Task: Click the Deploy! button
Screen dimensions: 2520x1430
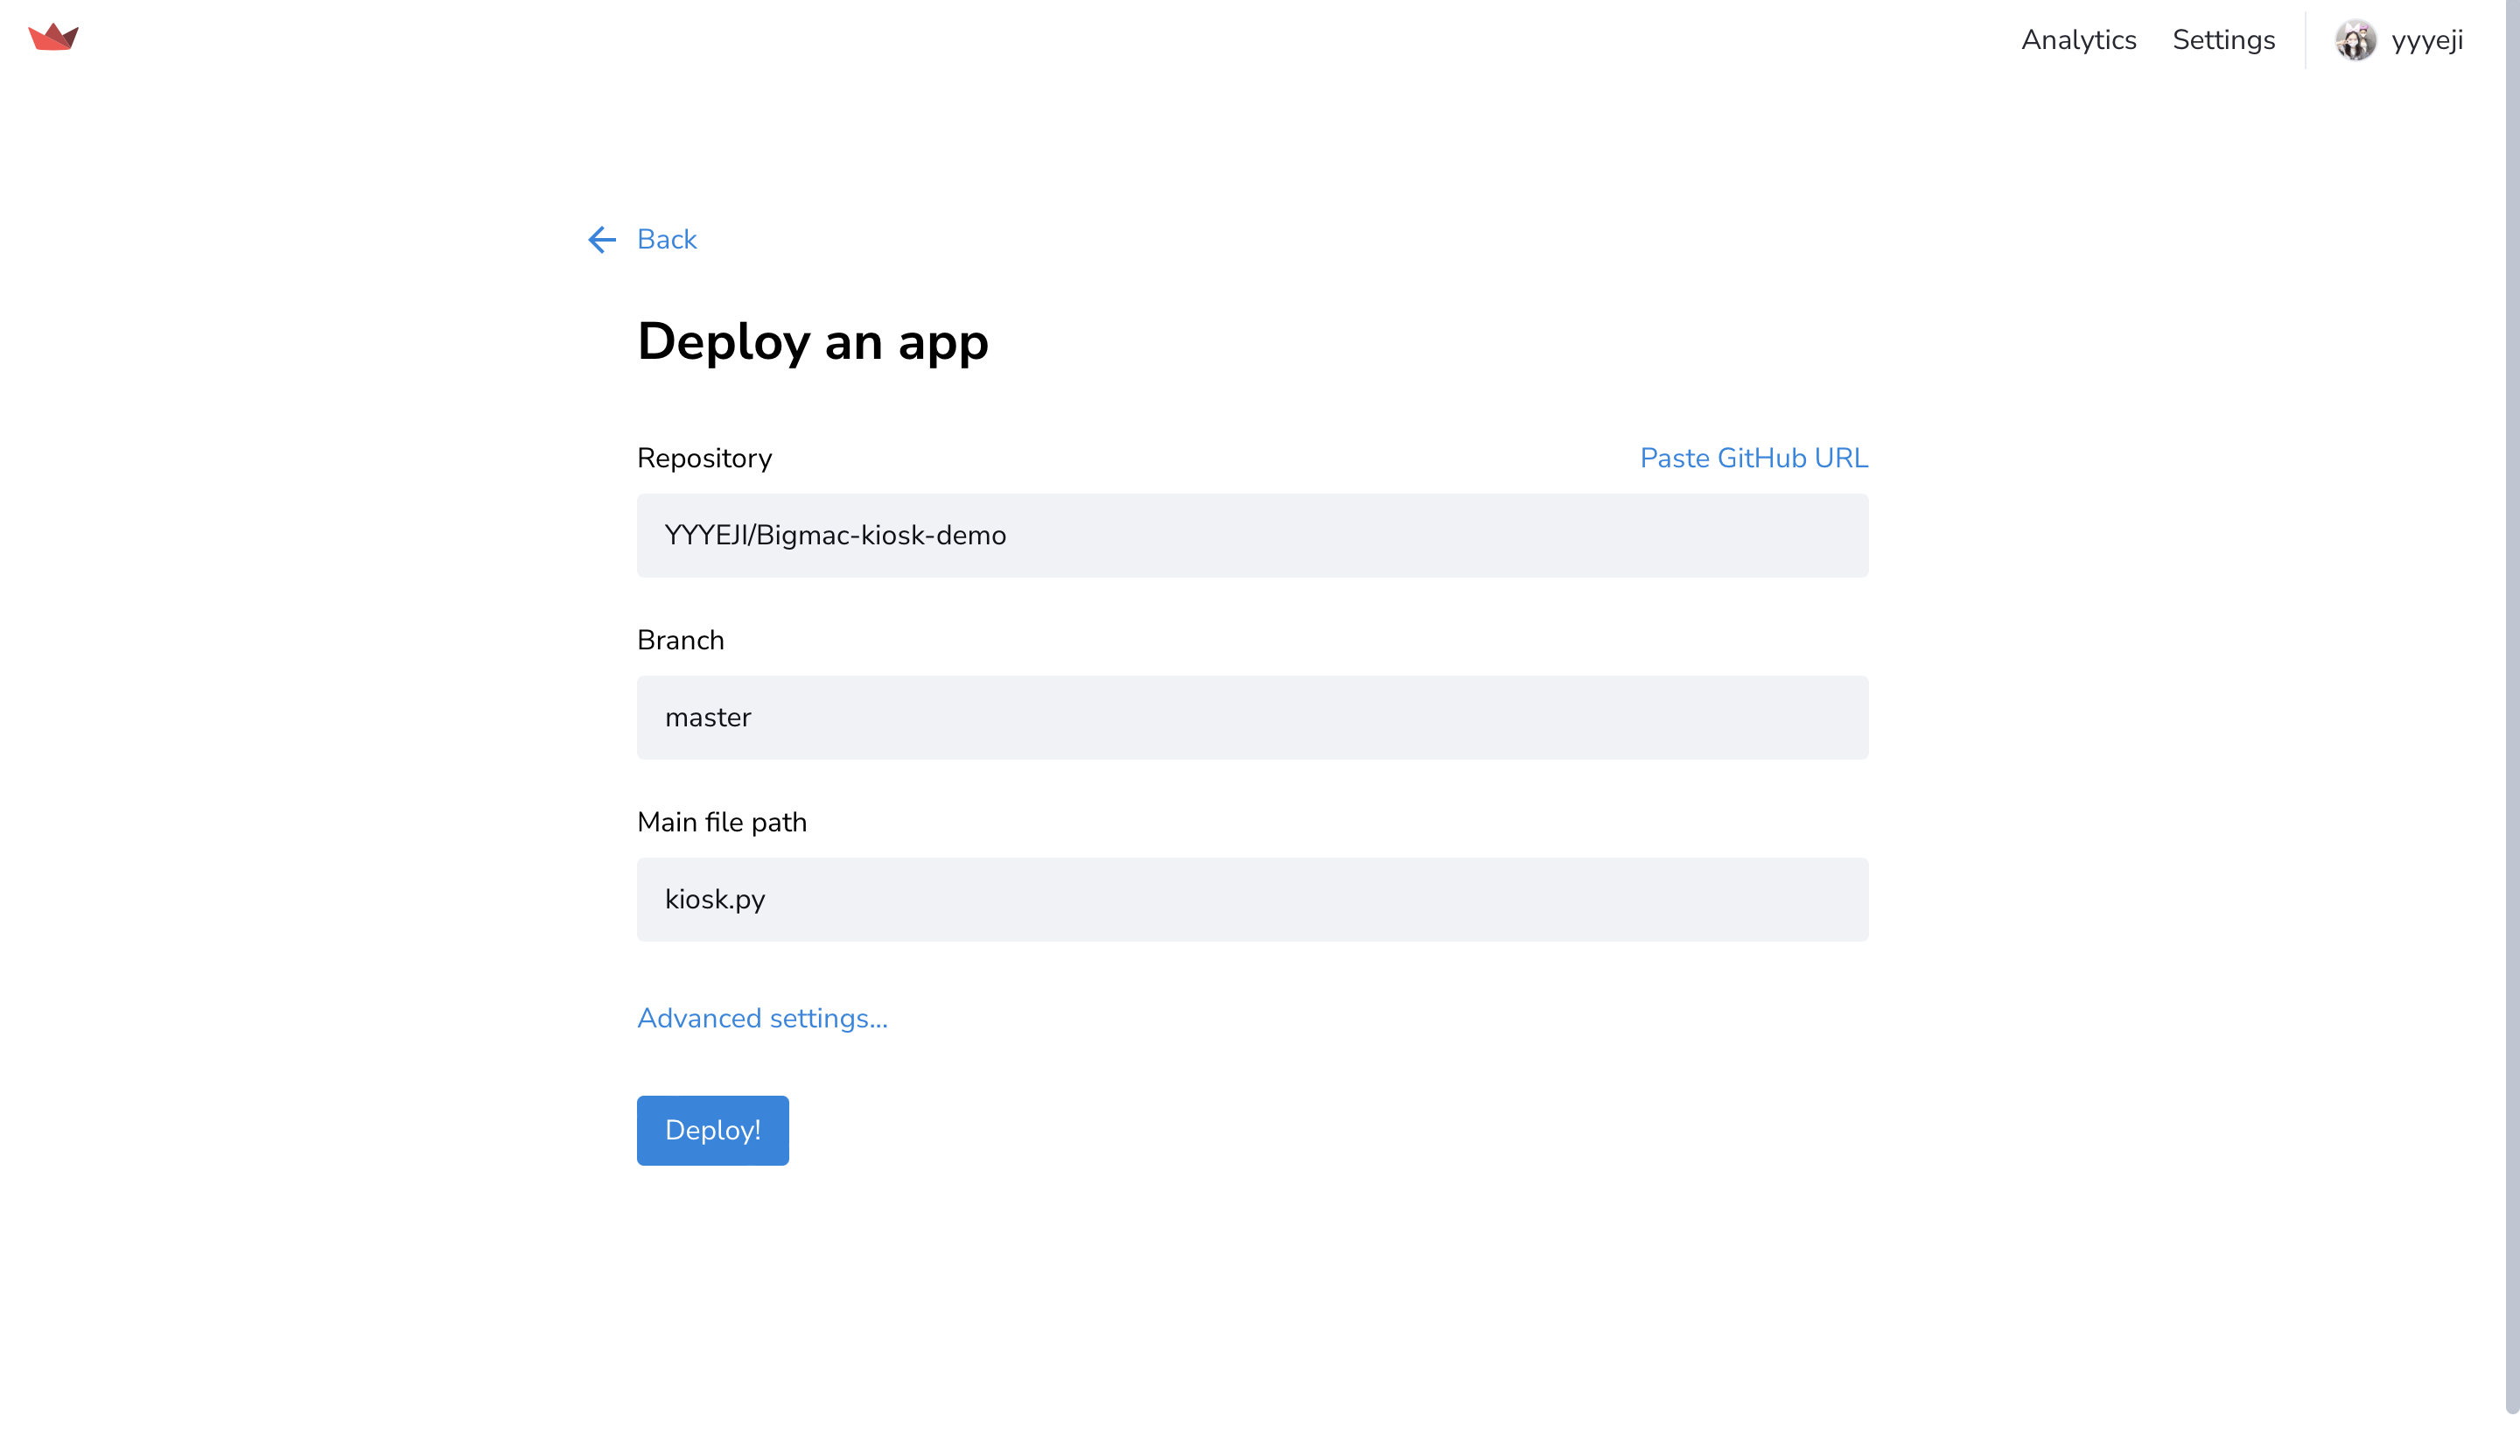Action: click(713, 1131)
